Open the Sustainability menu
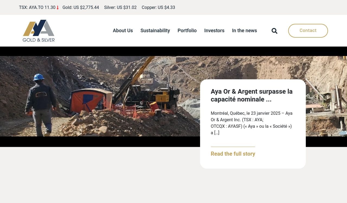 (x=155, y=31)
